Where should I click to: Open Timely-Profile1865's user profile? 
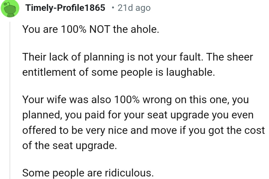65,8
